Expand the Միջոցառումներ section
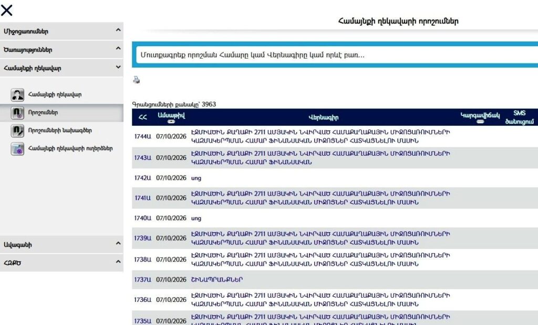Screen dimensions: 538x325 click(62, 31)
